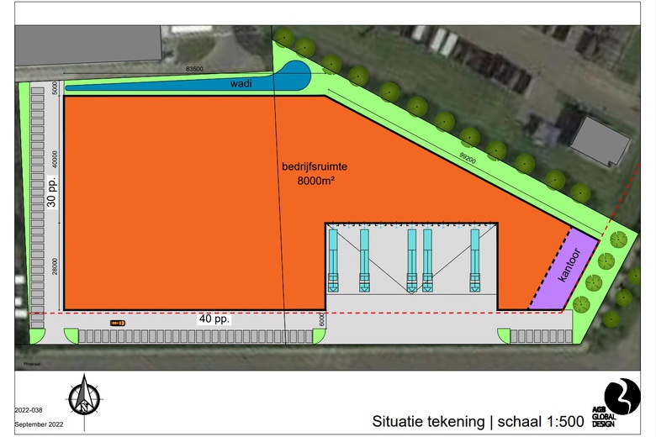Click the "40 pp." parking label
The image size is (656, 437).
[x=214, y=319]
